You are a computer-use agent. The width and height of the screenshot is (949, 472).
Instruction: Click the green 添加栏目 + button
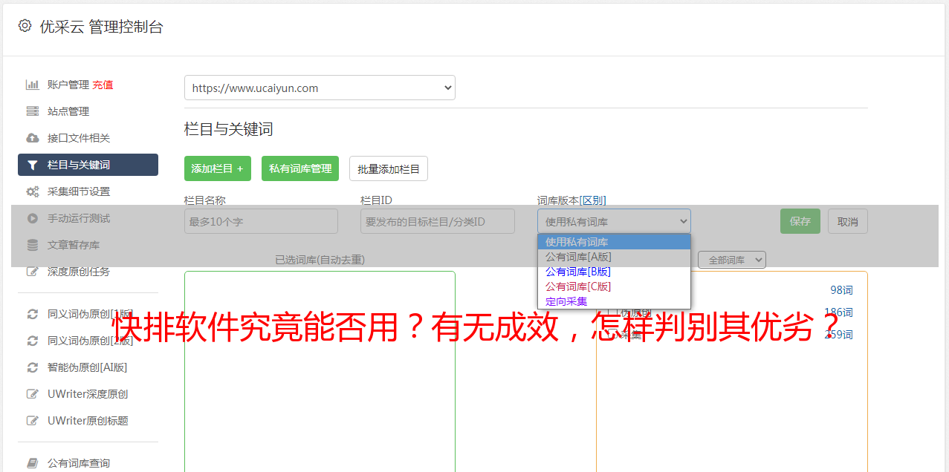coord(218,168)
